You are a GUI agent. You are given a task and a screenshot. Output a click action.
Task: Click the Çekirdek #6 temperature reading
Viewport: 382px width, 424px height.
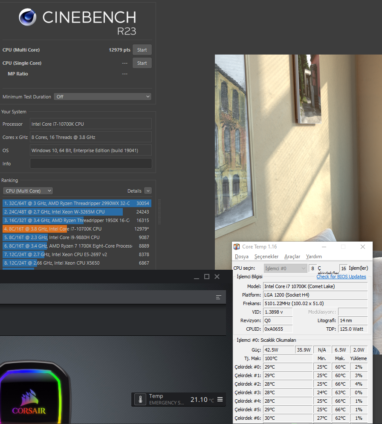(288, 418)
